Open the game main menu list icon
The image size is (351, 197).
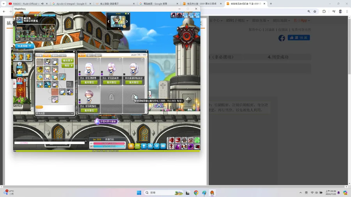coord(163,146)
